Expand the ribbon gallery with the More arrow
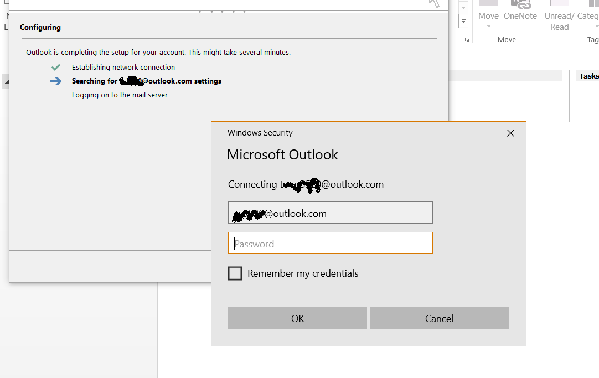Screen dimensions: 599x378 point(463,22)
